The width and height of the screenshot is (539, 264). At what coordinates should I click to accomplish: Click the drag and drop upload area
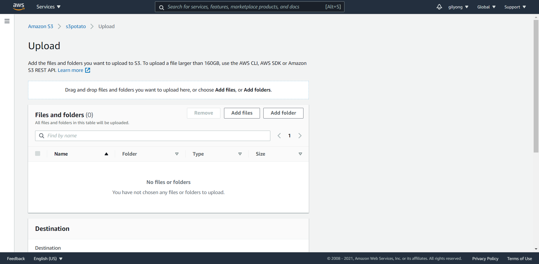(168, 90)
